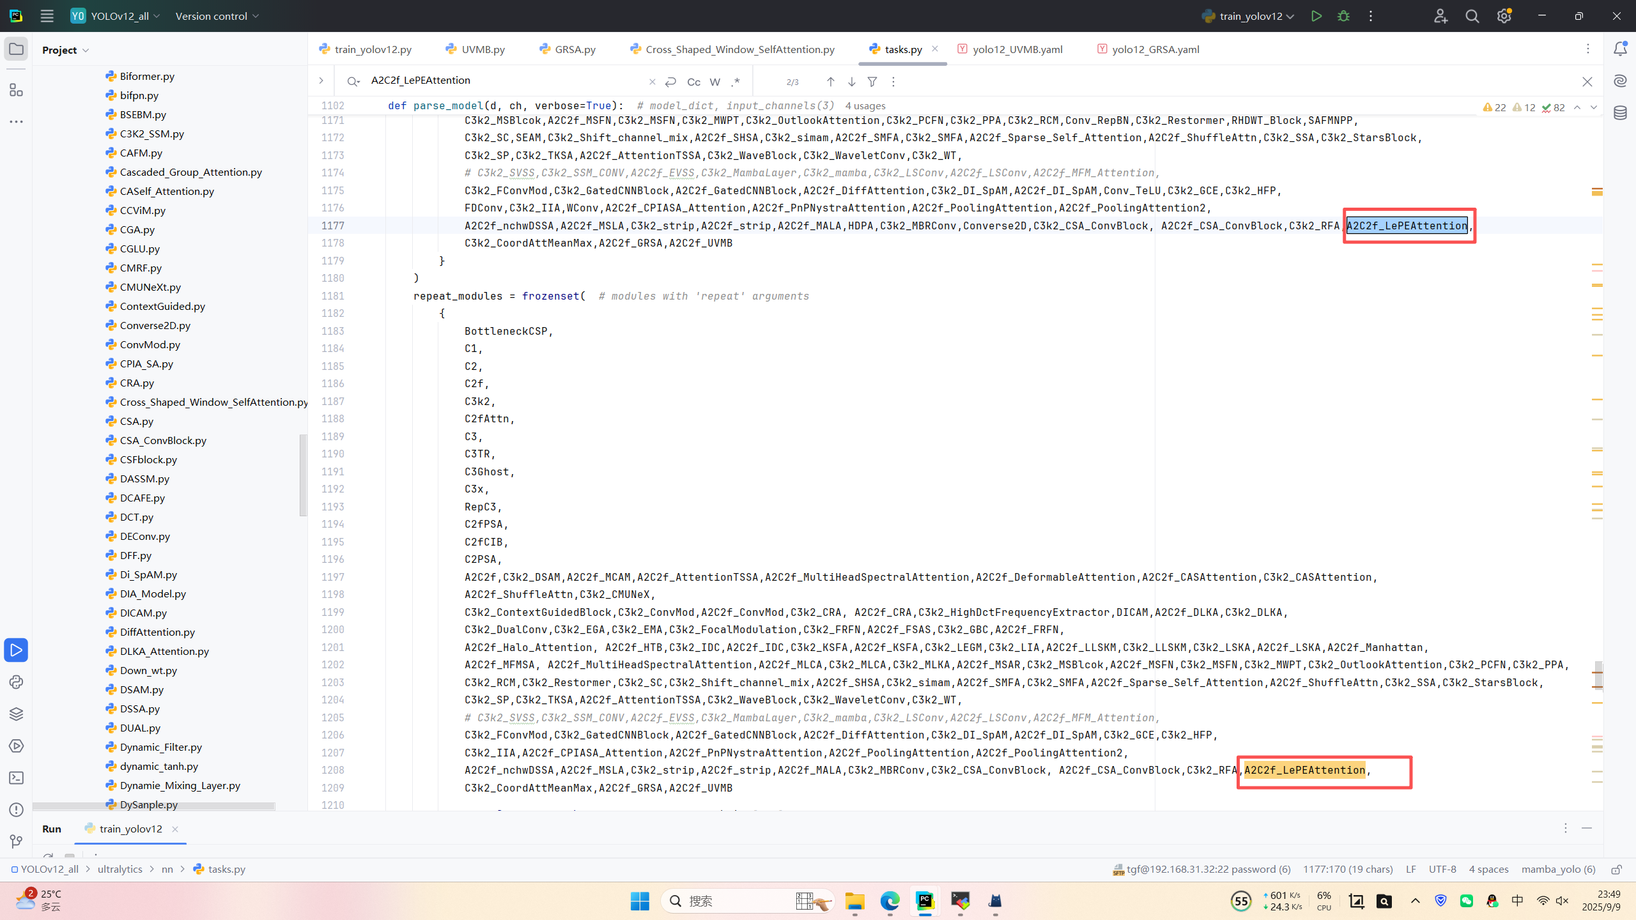
Task: Click the Run train_yolov12 play icon
Action: coord(1316,16)
